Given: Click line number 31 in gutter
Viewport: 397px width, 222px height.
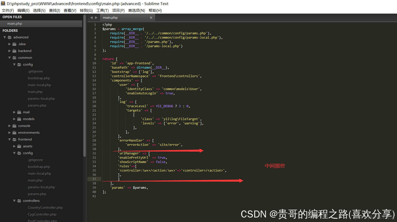Looking at the screenshot, I should 94,153.
